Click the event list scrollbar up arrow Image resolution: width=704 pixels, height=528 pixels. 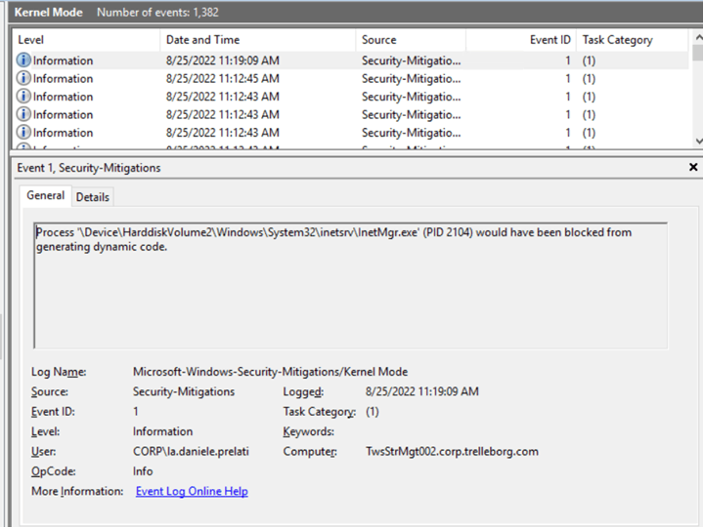(698, 37)
